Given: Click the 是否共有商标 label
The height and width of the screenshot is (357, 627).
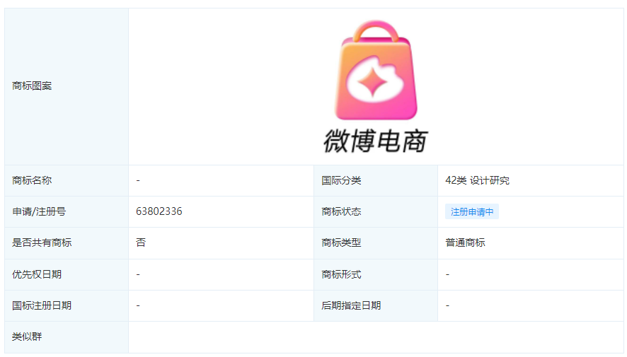Looking at the screenshot, I should click(x=42, y=242).
